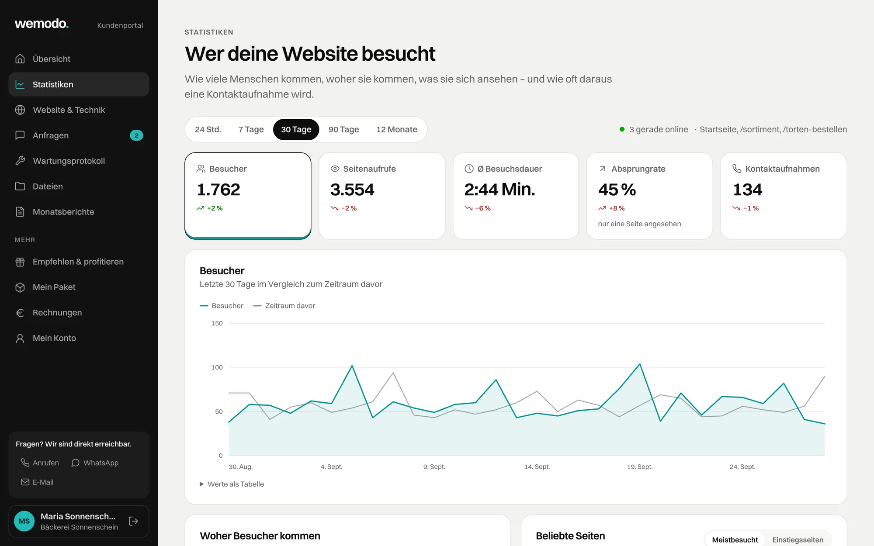
Task: Click the Woher Besucher kommen heading
Action: (260, 536)
